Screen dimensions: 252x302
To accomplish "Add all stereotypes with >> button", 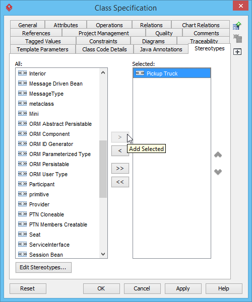I will [120, 168].
